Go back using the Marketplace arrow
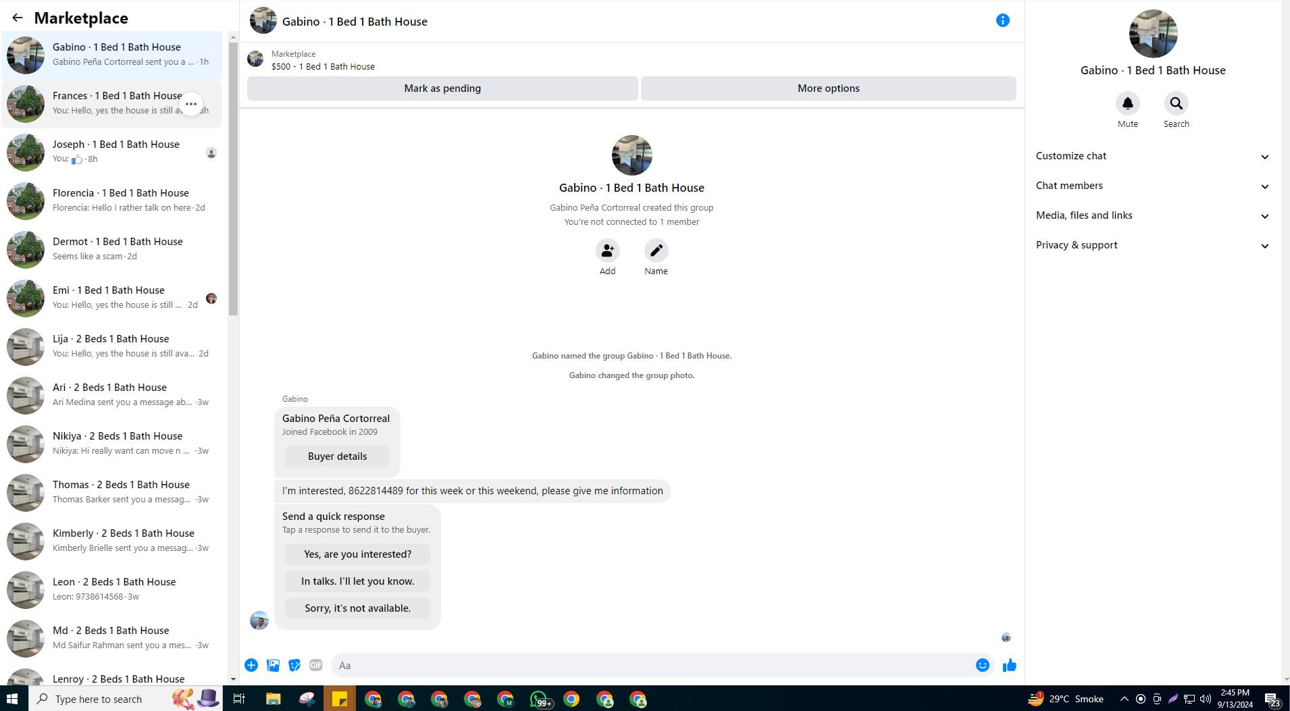Viewport: 1290px width, 711px height. pos(18,18)
